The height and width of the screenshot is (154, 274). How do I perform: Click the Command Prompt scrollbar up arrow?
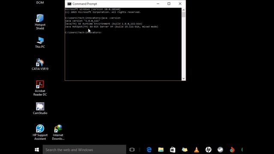tap(184, 10)
